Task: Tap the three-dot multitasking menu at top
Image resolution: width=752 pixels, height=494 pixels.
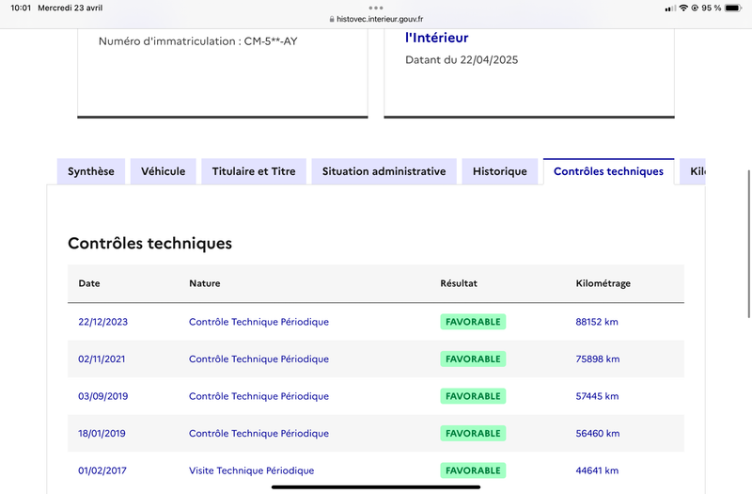Action: click(376, 8)
